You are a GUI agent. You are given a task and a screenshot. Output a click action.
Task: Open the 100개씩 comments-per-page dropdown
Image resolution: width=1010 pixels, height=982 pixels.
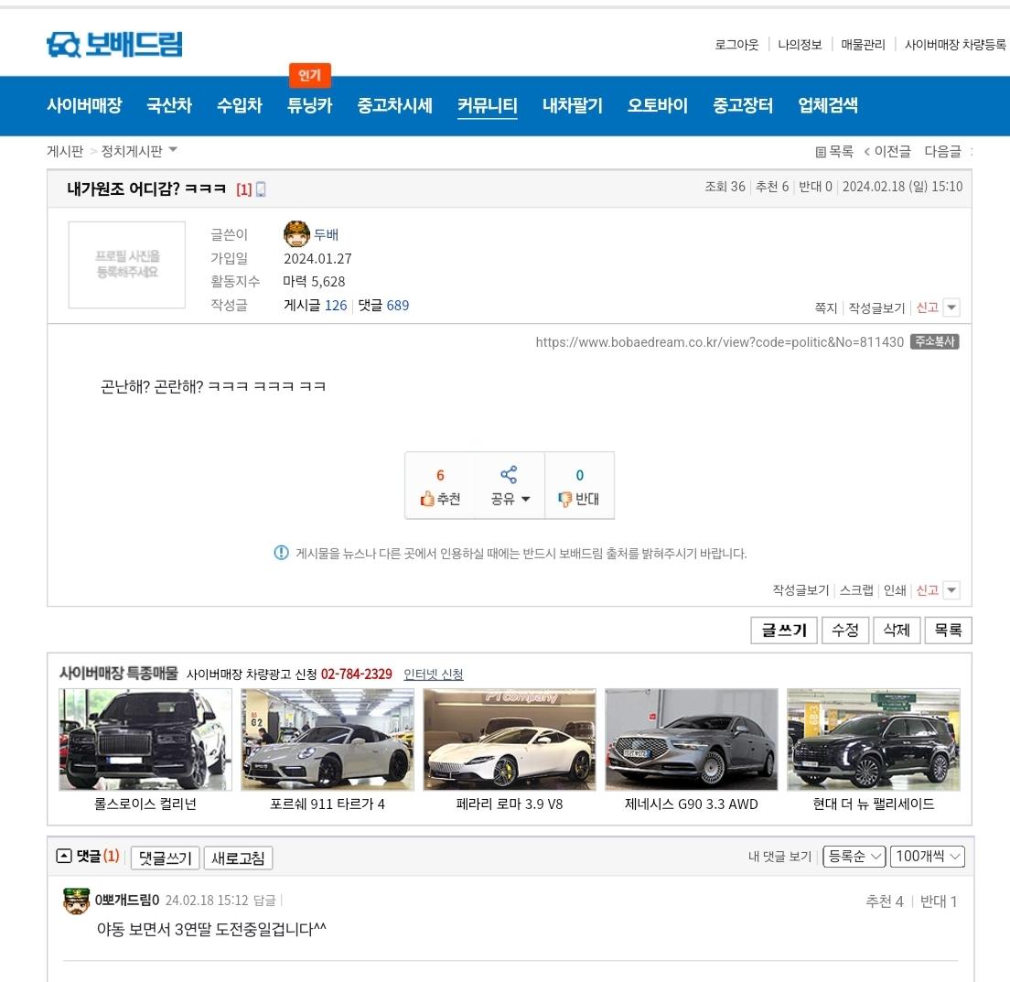coord(928,857)
